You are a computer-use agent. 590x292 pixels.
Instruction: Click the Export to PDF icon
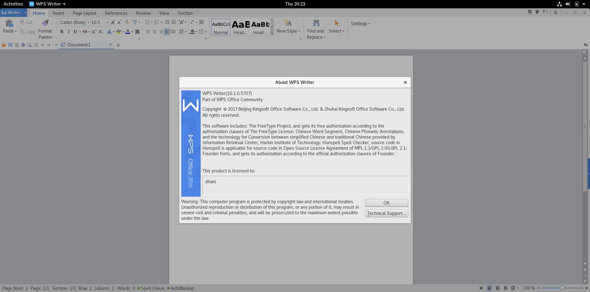[17, 45]
